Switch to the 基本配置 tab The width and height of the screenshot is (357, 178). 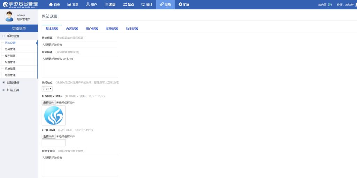(52, 29)
